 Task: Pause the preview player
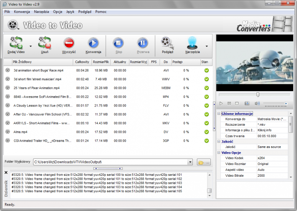[229, 104]
